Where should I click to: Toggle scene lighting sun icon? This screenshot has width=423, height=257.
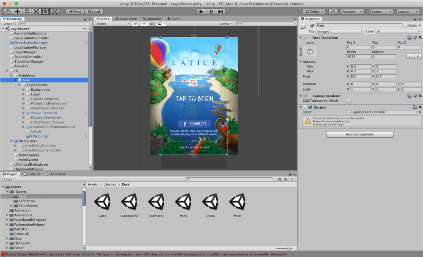click(144, 24)
